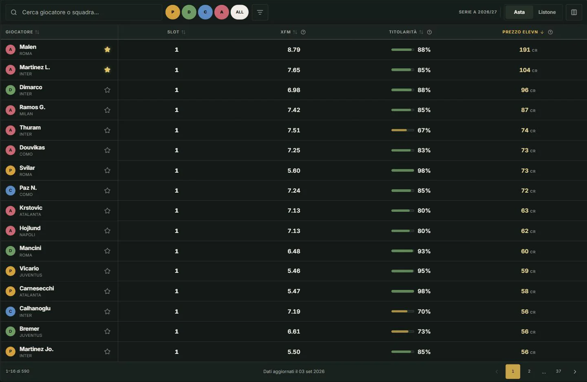Open the filter options icon
The image size is (587, 382).
(x=260, y=12)
